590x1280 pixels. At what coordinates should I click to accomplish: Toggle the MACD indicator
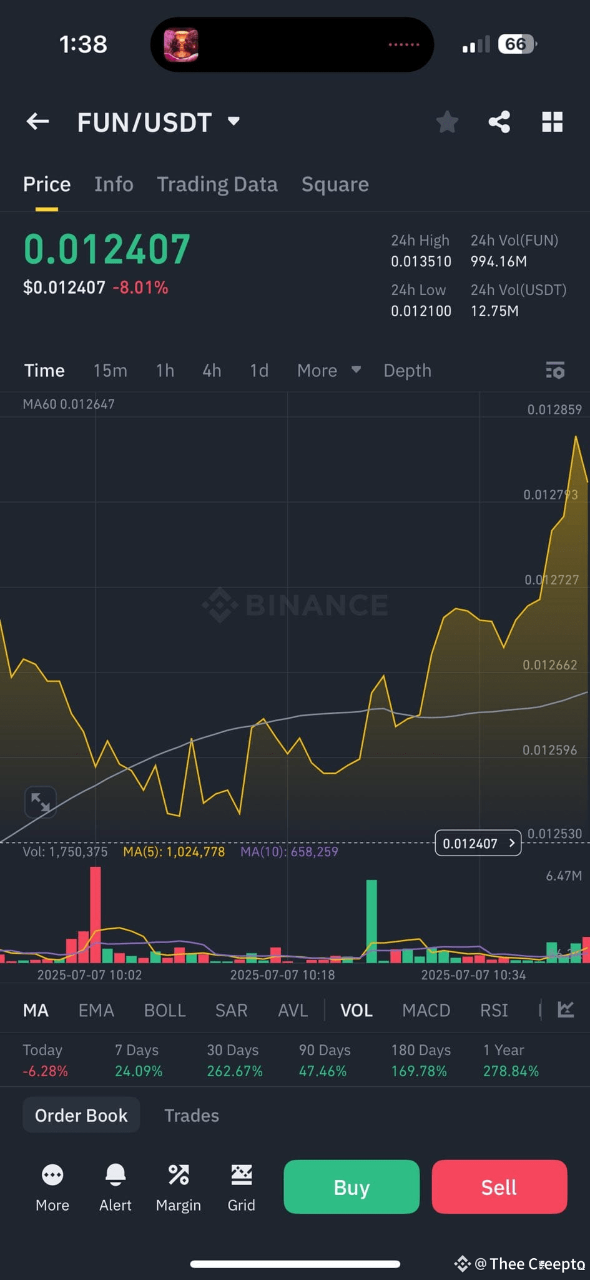point(426,1010)
